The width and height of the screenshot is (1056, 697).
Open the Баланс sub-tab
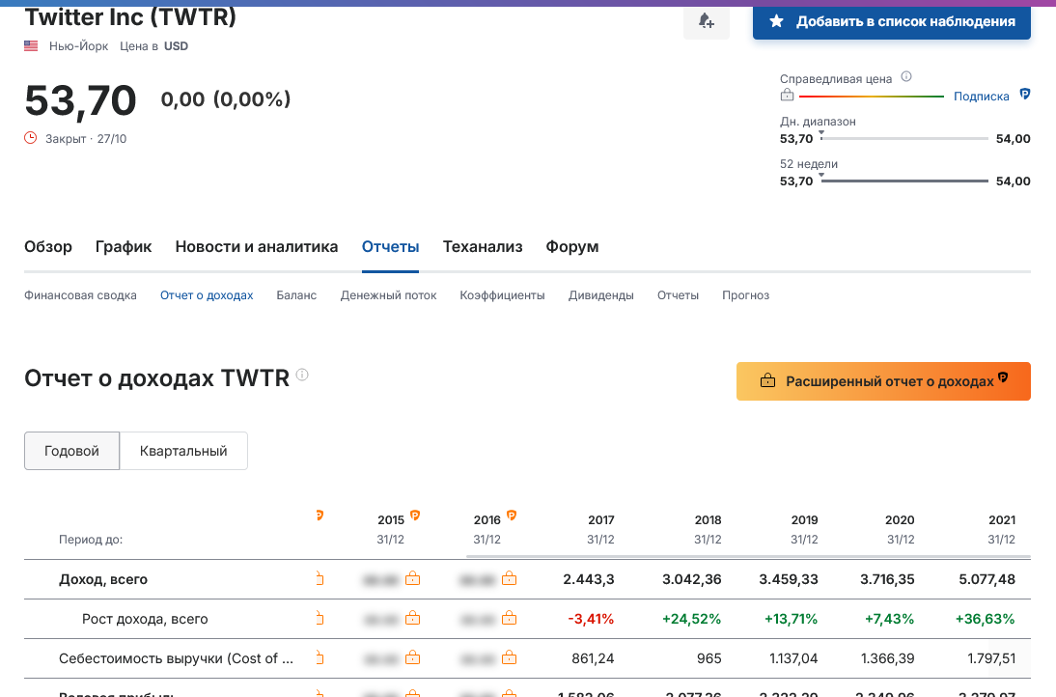[x=296, y=295]
